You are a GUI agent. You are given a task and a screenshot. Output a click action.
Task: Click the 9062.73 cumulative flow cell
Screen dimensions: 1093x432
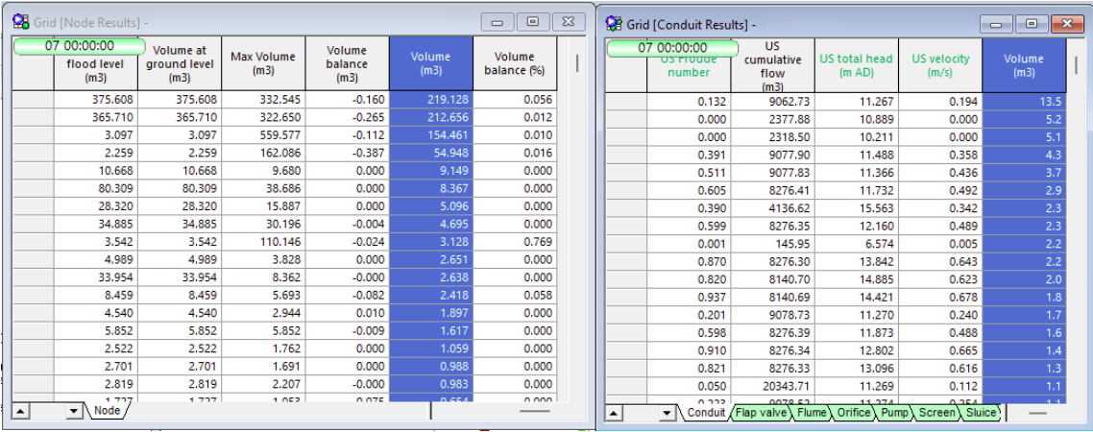[772, 102]
